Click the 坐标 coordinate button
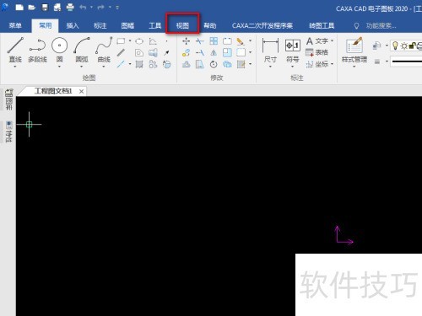Image resolution: width=422 pixels, height=316 pixels. 318,64
